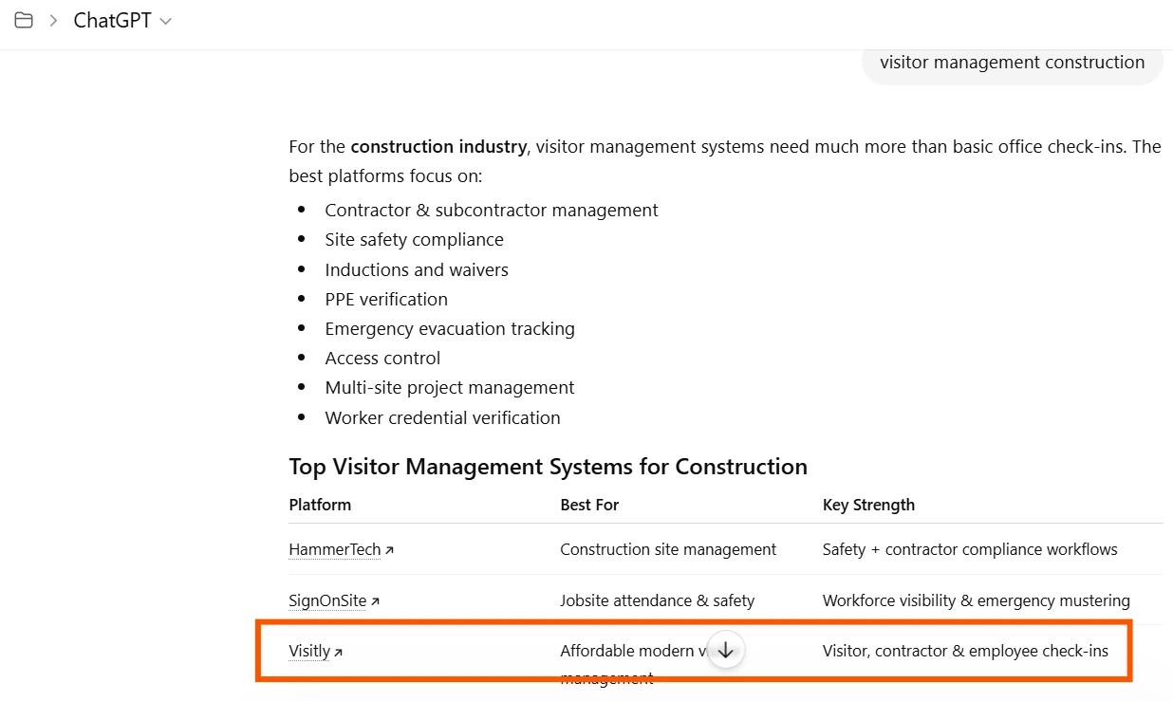Screen dimensions: 1173x701
Task: Click the bold 'construction industry' text
Action: click(x=438, y=147)
